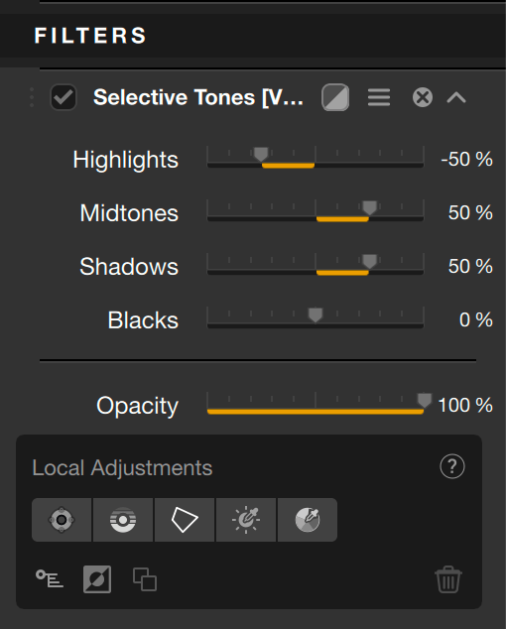The width and height of the screenshot is (506, 629).
Task: Click the Blacks slider handle
Action: point(316,314)
